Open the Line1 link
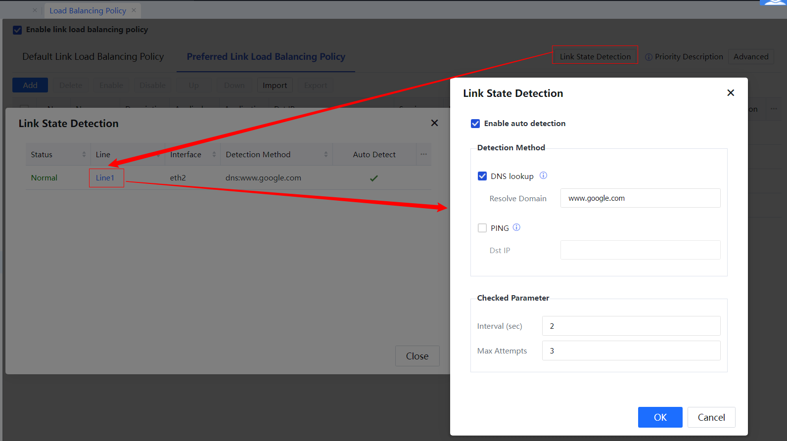Screen dimensions: 787x441 point(105,178)
